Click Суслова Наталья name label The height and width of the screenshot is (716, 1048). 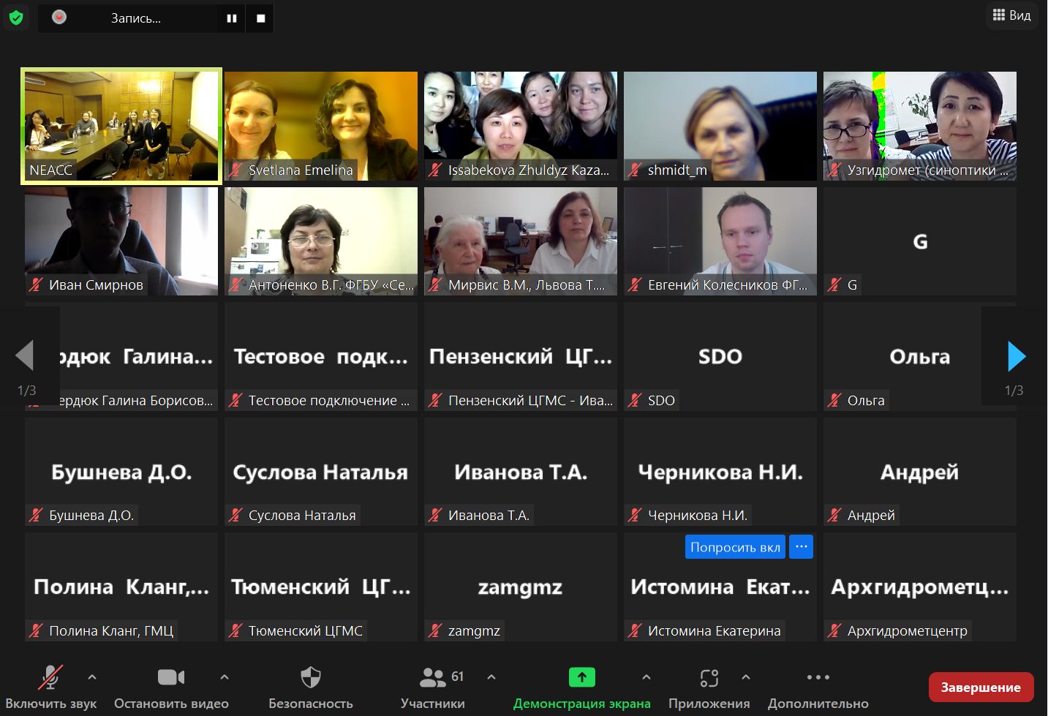pyautogui.click(x=302, y=516)
